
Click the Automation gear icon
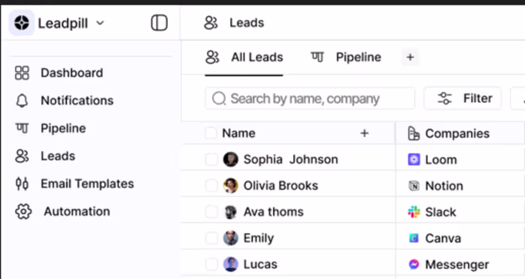(x=22, y=211)
